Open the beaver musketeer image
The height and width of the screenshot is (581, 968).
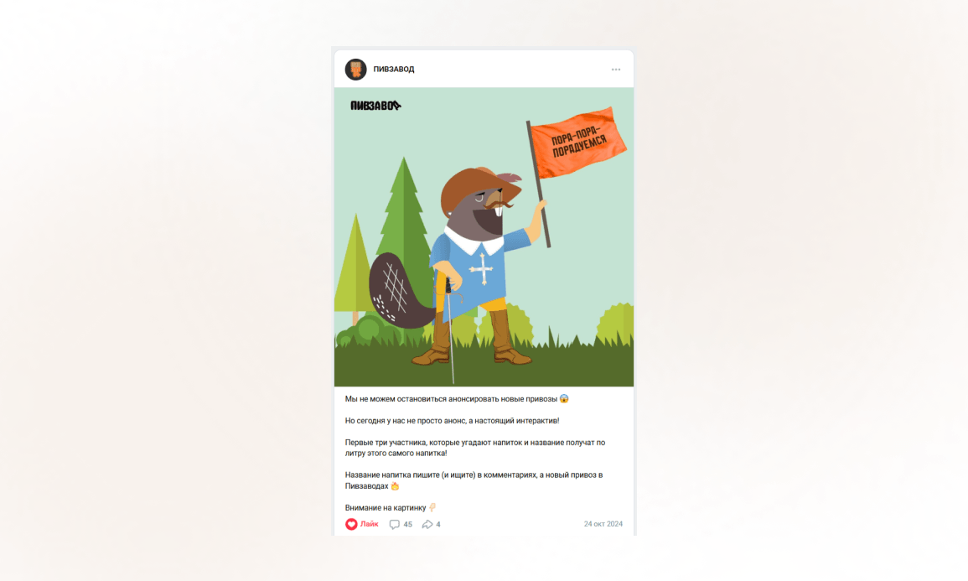click(484, 237)
